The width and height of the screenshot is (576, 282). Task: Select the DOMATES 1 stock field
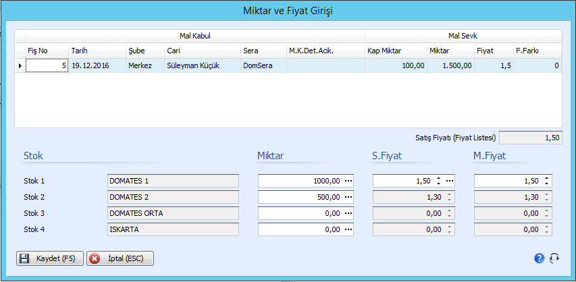(x=173, y=181)
